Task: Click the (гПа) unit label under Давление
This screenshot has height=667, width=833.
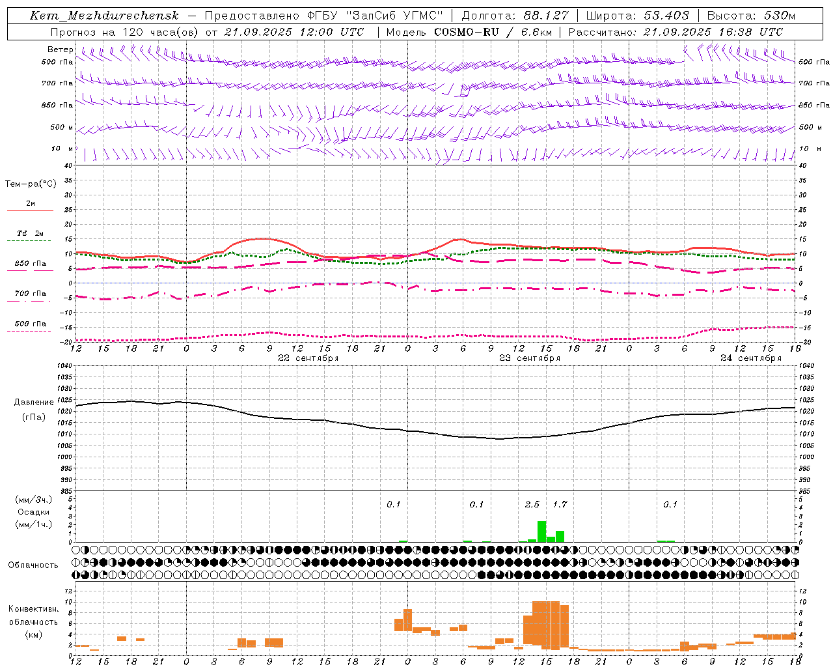Action: coord(34,418)
